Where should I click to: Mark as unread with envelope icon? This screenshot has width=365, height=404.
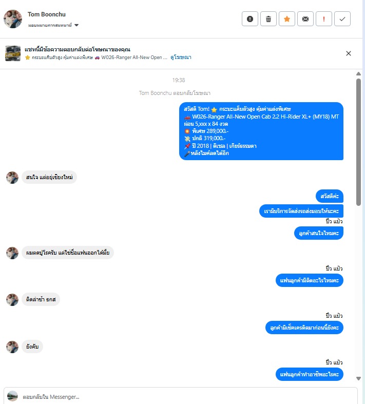click(x=305, y=19)
